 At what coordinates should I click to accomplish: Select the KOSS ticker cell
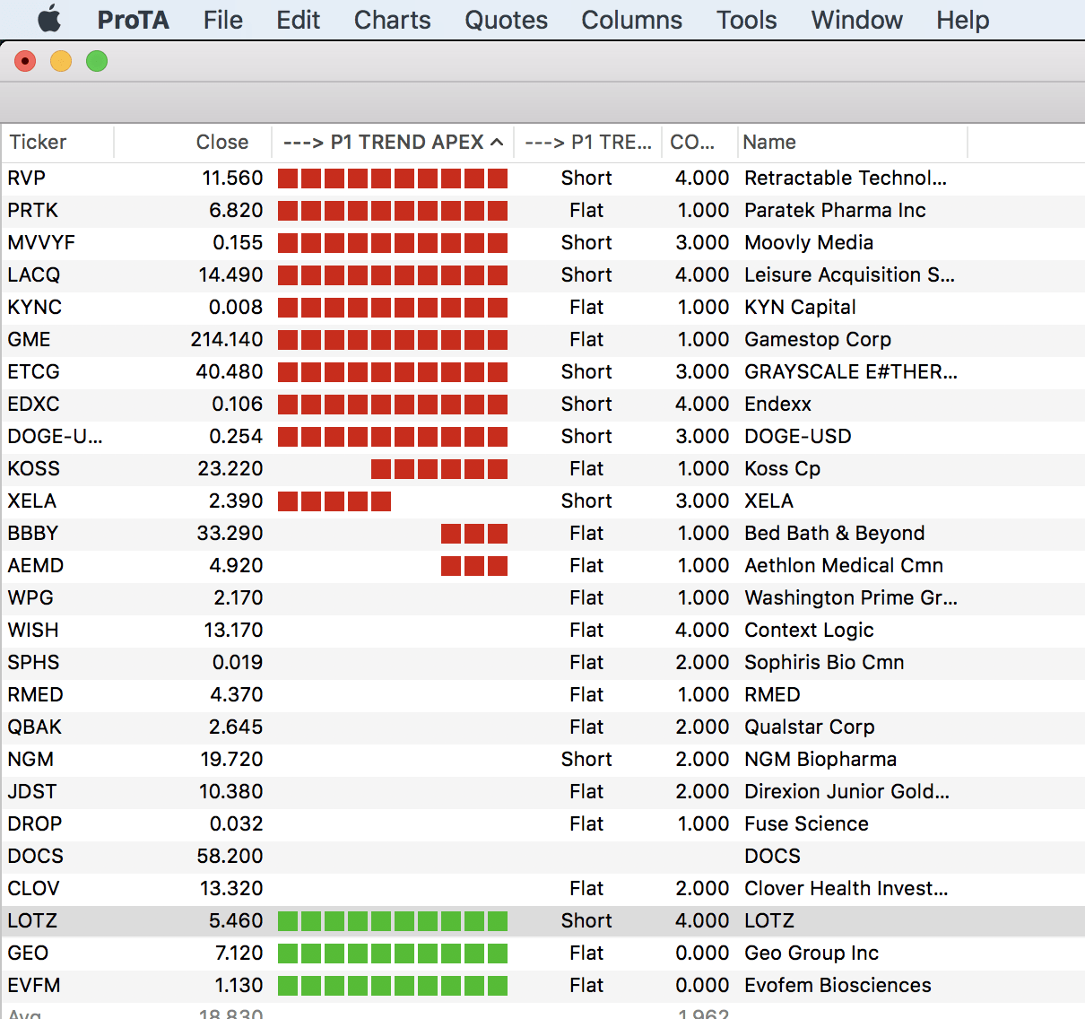point(34,468)
